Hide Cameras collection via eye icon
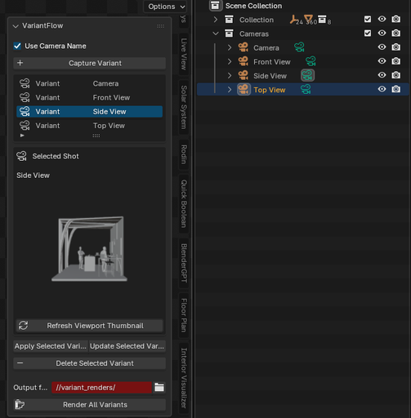Image resolution: width=411 pixels, height=418 pixels. click(382, 33)
